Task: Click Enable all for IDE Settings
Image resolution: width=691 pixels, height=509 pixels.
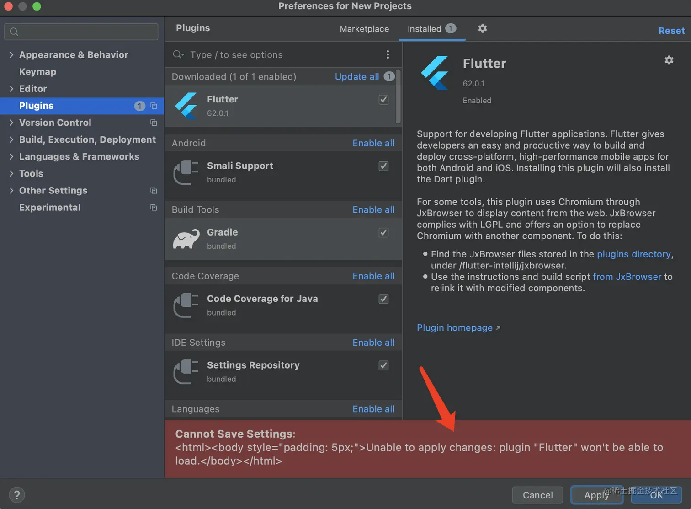Action: click(373, 343)
